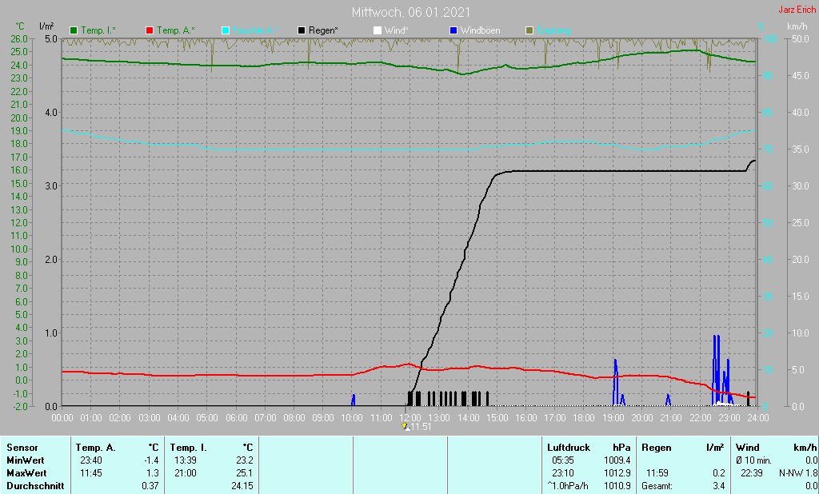This screenshot has height=494, width=819.
Task: Click the Temp. A. maximum time '11:45'
Action: tap(91, 473)
